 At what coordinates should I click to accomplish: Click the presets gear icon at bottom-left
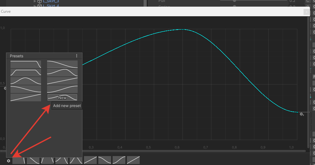9,161
